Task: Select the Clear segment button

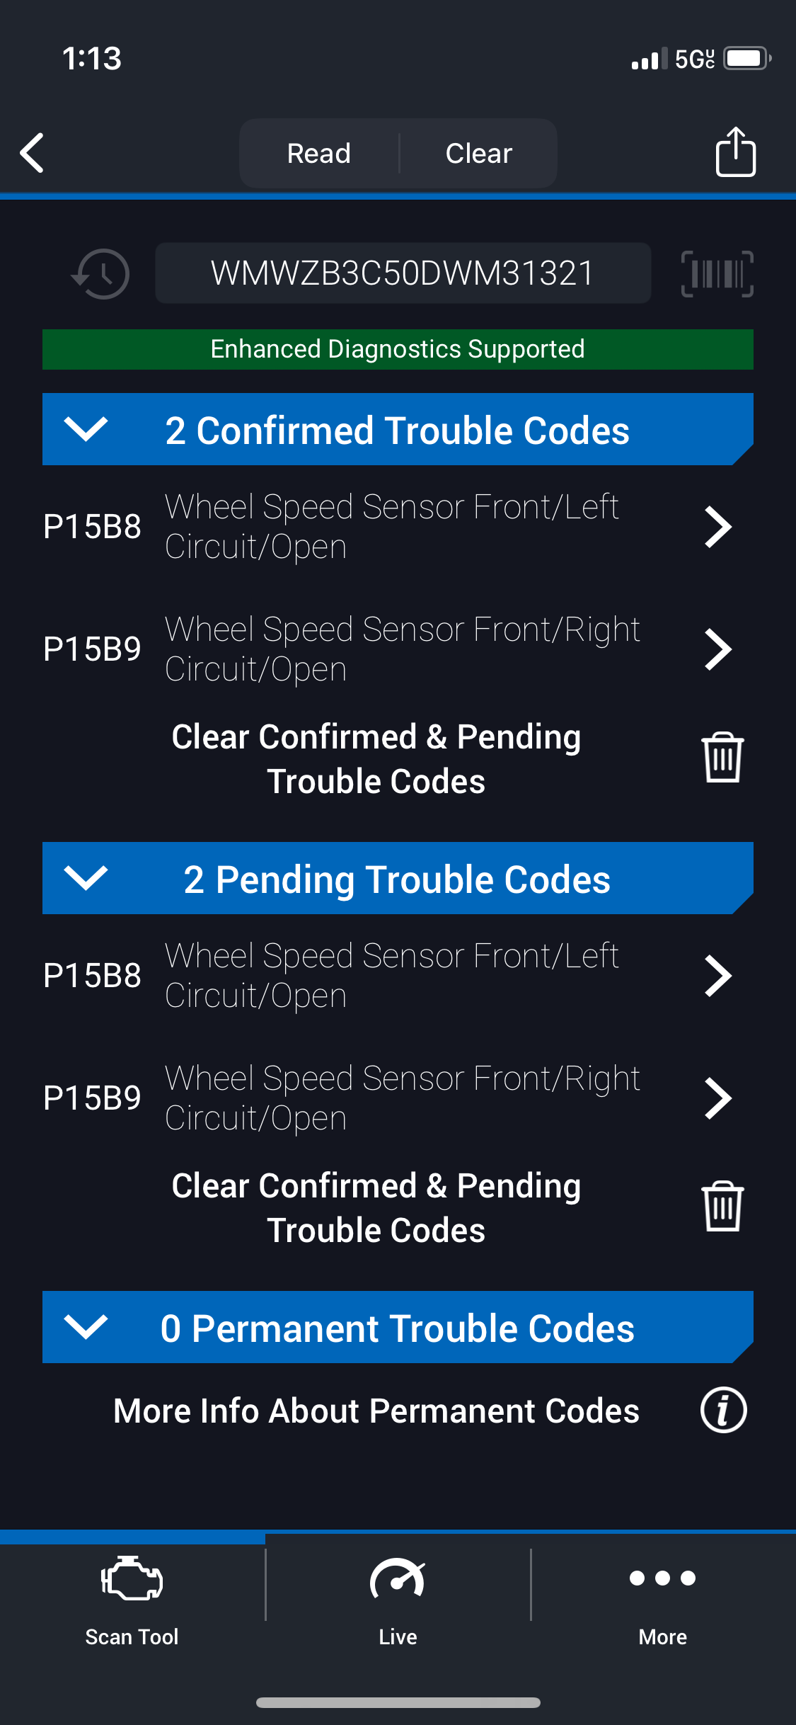Action: pos(479,153)
